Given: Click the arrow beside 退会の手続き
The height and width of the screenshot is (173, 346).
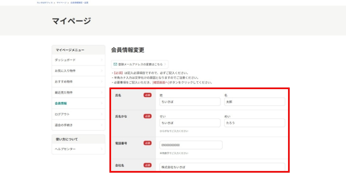Looking at the screenshot, I should click(101, 125).
